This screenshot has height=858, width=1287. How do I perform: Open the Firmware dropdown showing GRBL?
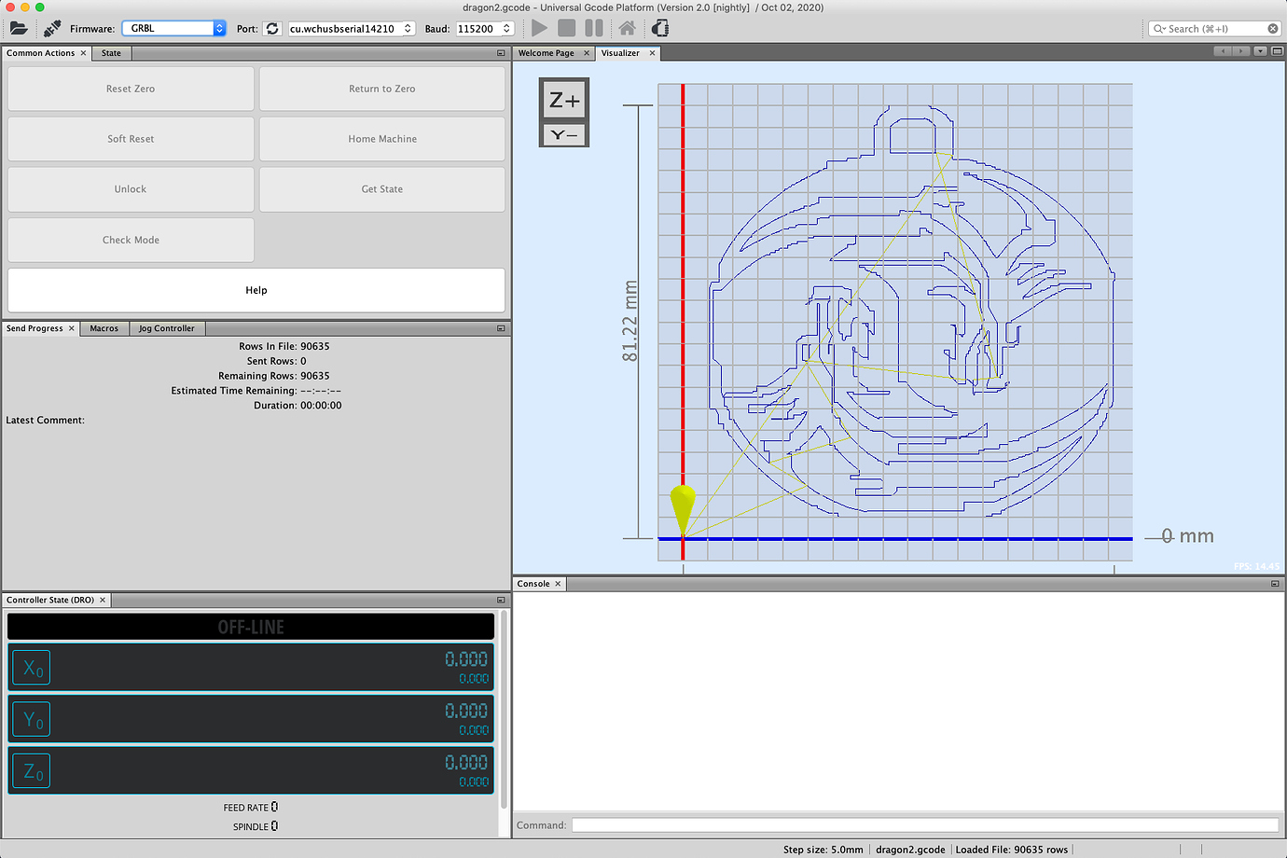[173, 28]
